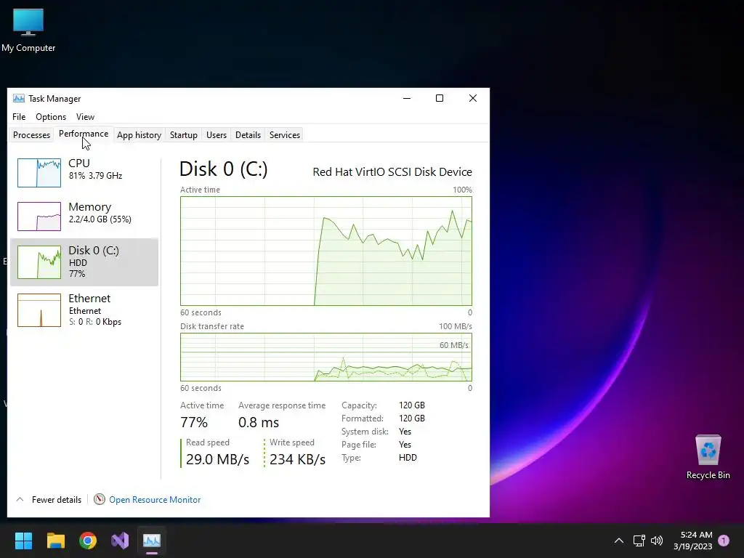The width and height of the screenshot is (744, 558).
Task: Open the Services tab
Action: point(285,134)
